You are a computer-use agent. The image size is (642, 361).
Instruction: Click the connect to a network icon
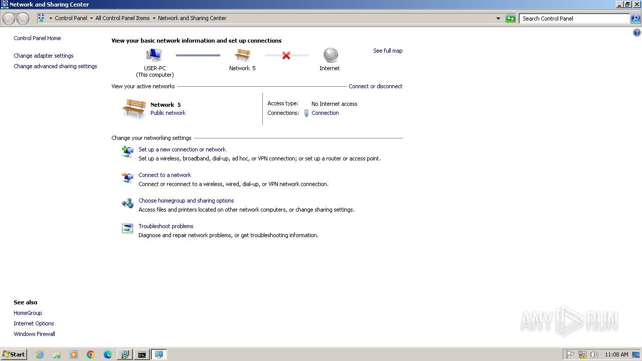click(x=127, y=177)
